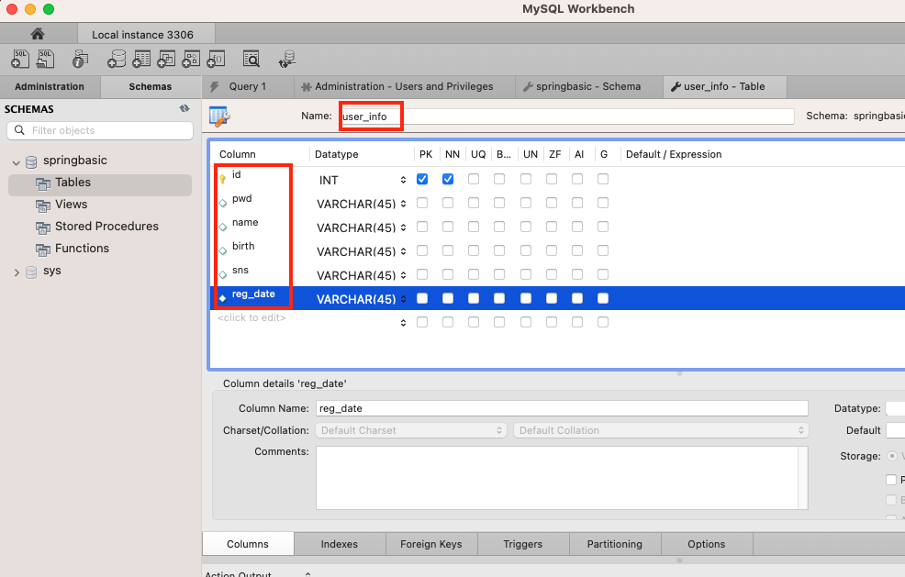This screenshot has width=905, height=577.
Task: Switch to the Triggers tab
Action: 523,544
